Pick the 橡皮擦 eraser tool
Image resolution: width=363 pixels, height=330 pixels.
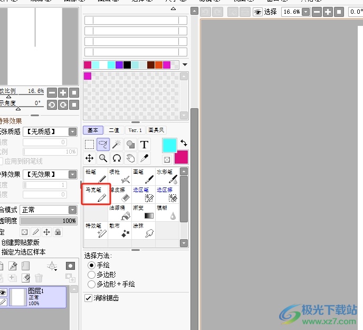tap(120, 194)
